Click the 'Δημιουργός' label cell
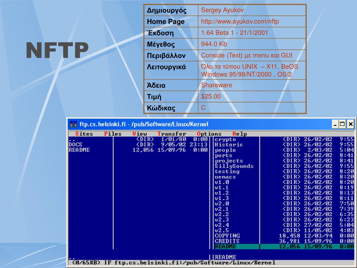This screenshot has width=357, height=268. tap(171, 10)
